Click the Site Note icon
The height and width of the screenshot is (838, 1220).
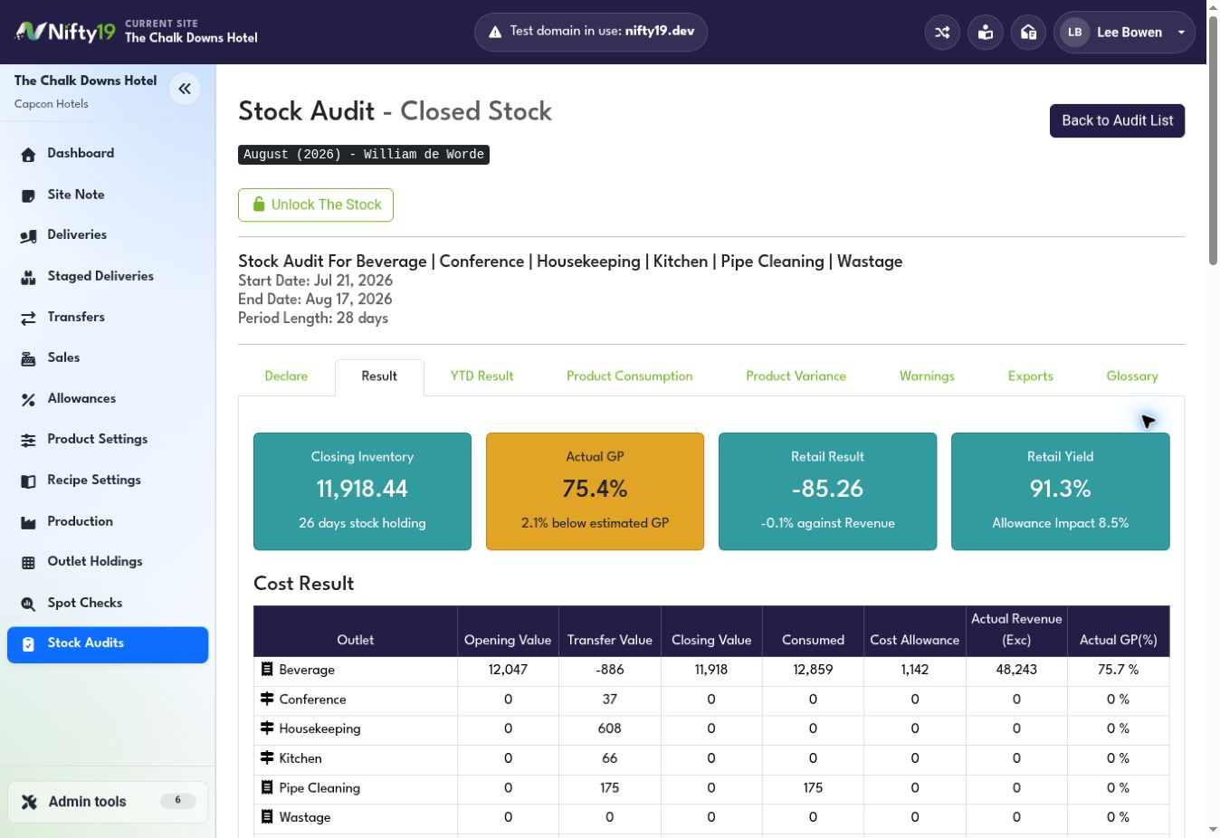(28, 195)
